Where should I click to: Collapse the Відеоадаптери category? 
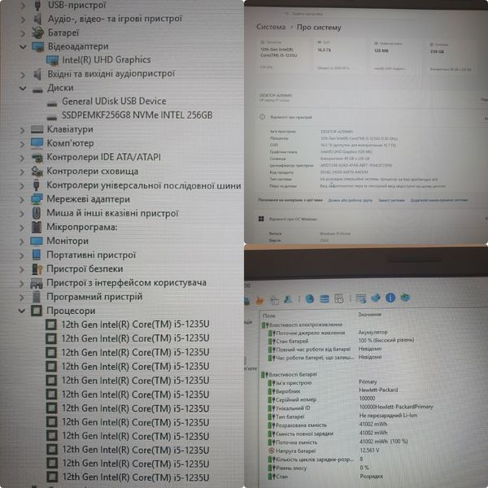point(23,46)
